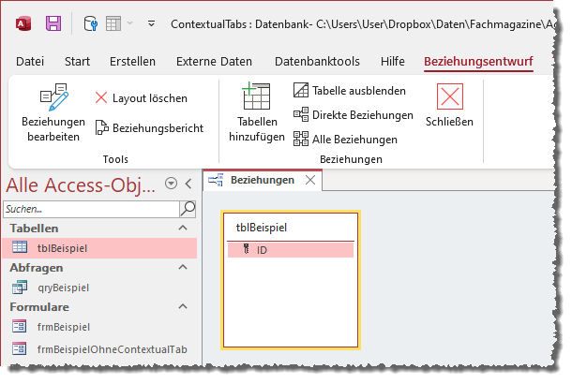
Task: Click the Alle Beziehungen icon
Action: [x=301, y=139]
